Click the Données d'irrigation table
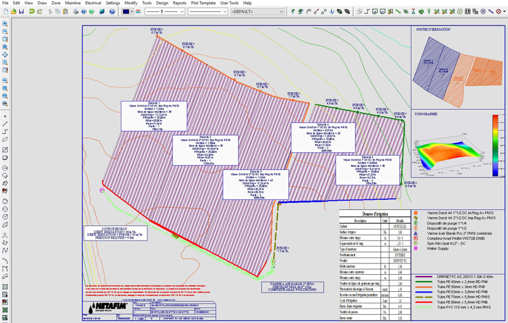The image size is (508, 323). pos(374,267)
